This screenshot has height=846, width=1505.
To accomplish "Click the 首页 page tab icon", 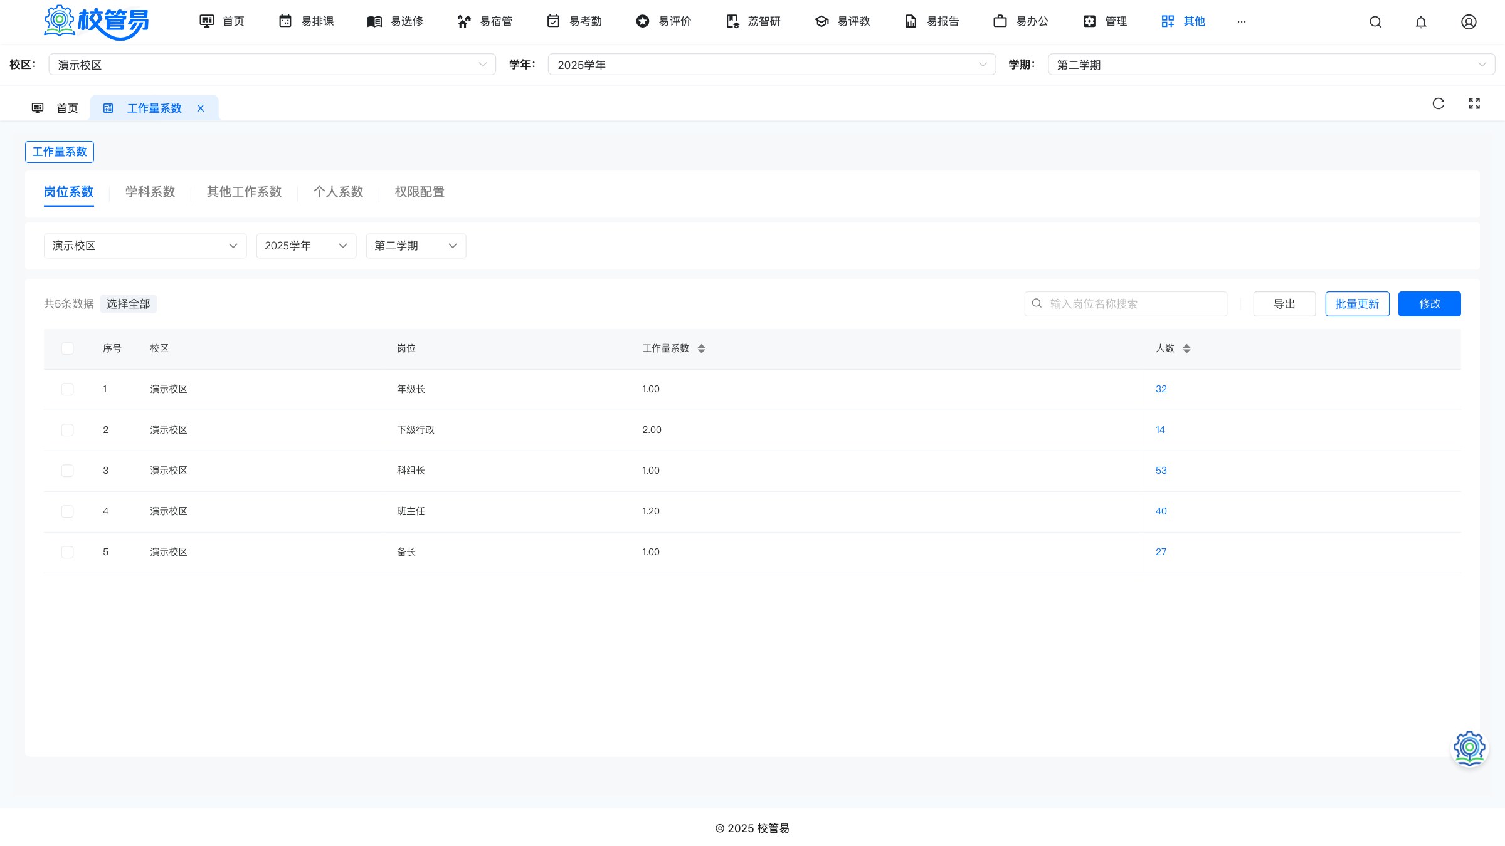I will click(x=38, y=108).
